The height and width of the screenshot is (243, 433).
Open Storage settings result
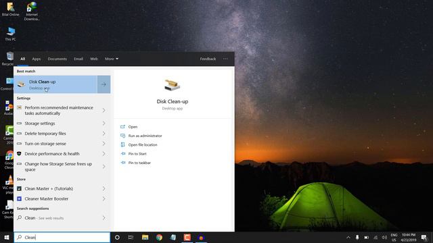point(62,123)
